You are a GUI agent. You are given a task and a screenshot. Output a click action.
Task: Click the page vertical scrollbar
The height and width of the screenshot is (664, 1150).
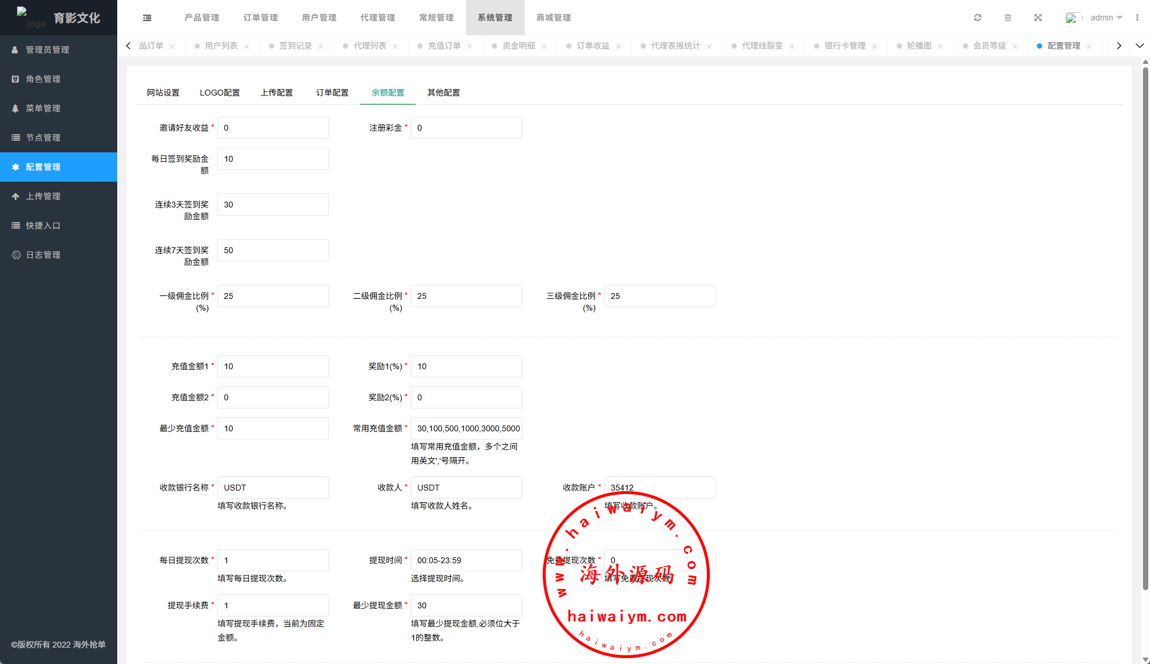(1145, 328)
